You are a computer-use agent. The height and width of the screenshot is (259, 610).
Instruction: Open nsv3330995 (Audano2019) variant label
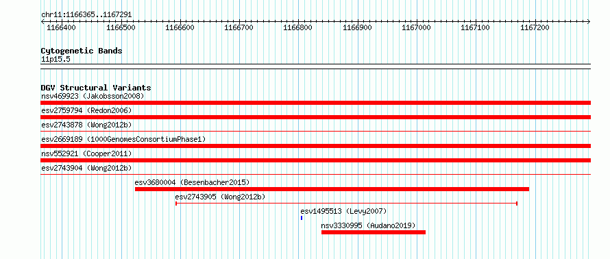click(368, 225)
